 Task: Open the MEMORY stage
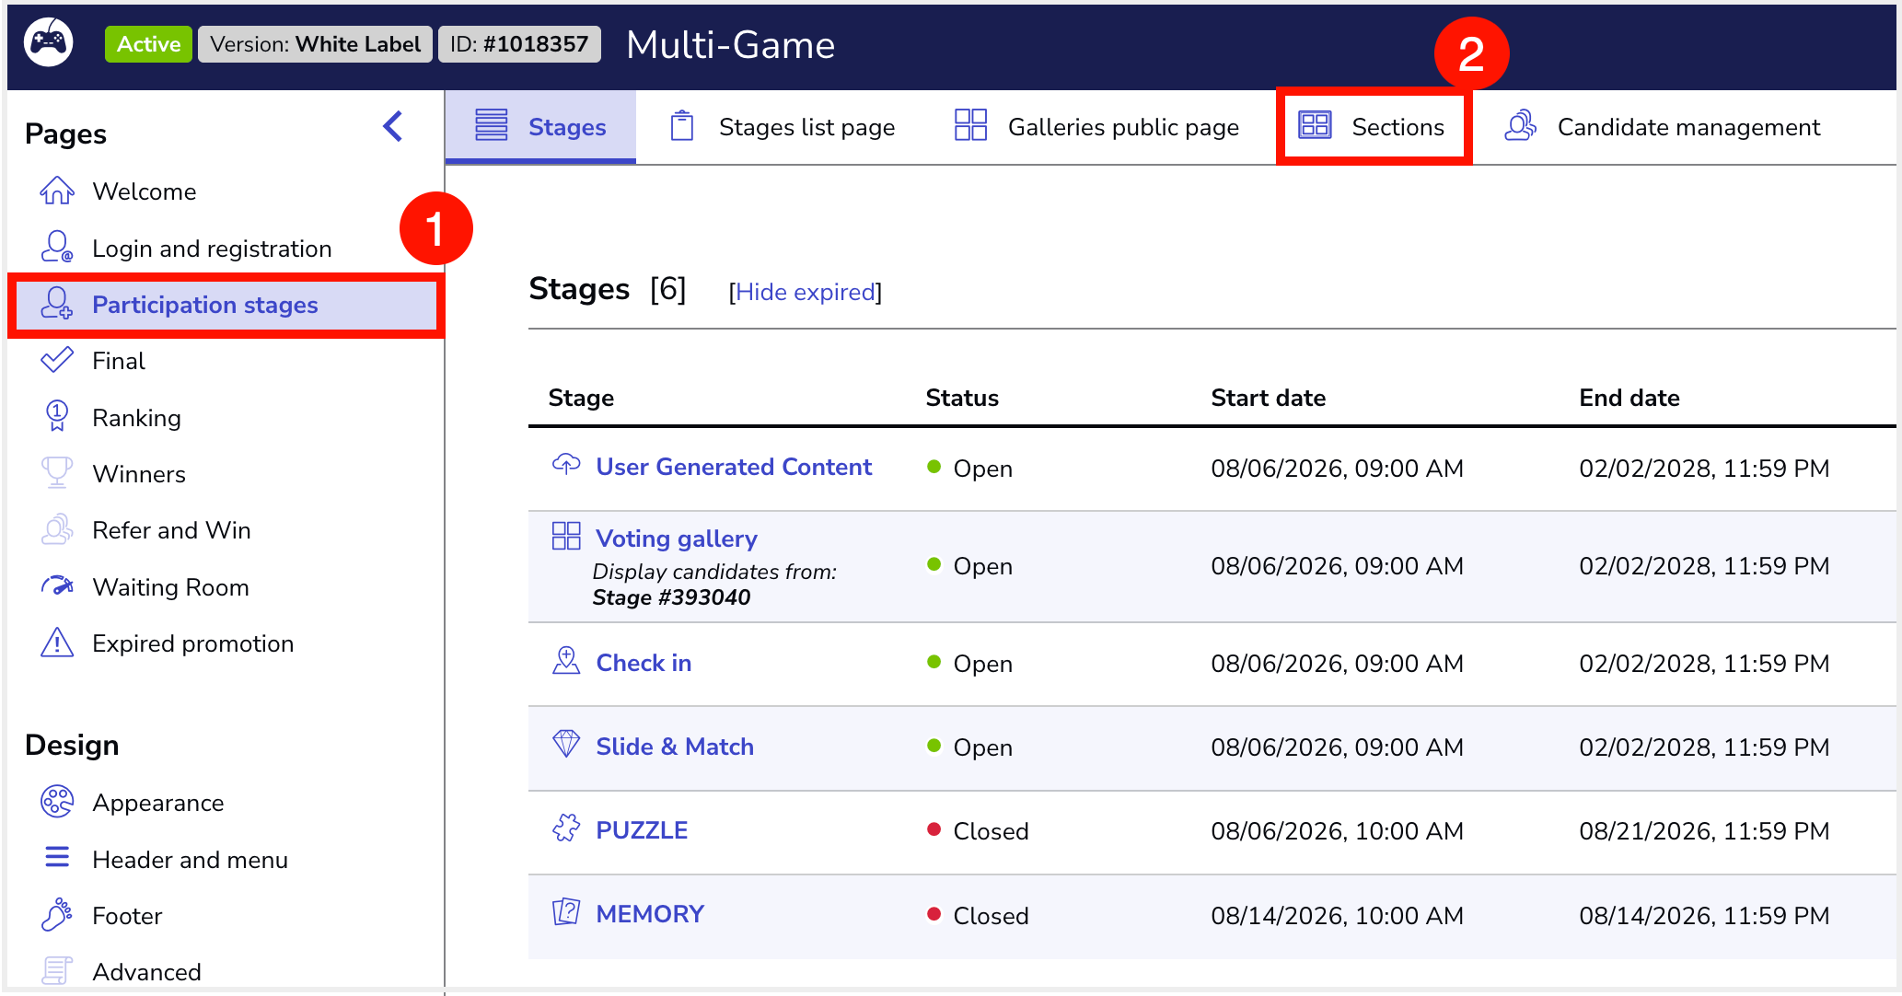coord(650,914)
